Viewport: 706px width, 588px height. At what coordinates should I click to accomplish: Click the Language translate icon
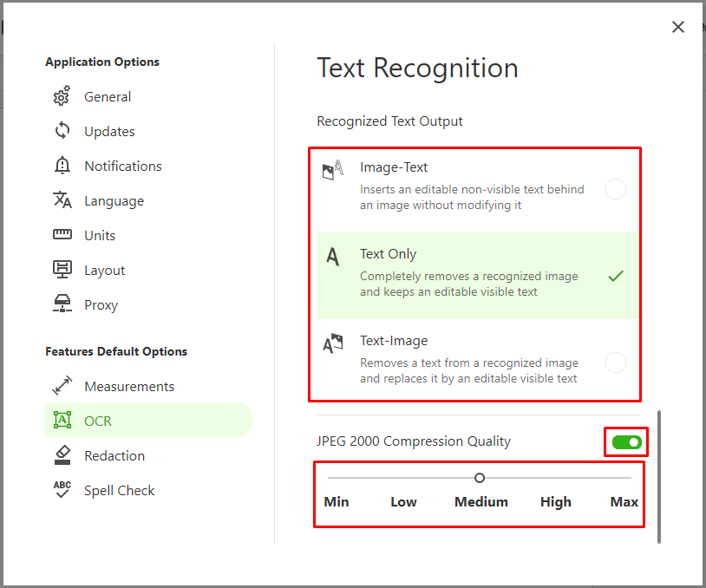tap(62, 201)
